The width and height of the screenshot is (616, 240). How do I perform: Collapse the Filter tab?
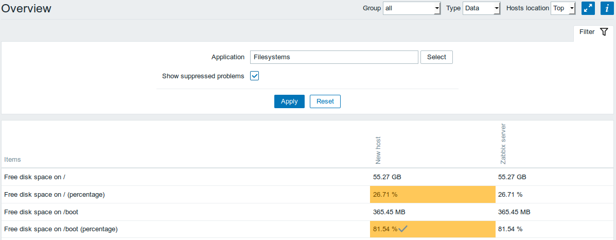pos(593,32)
